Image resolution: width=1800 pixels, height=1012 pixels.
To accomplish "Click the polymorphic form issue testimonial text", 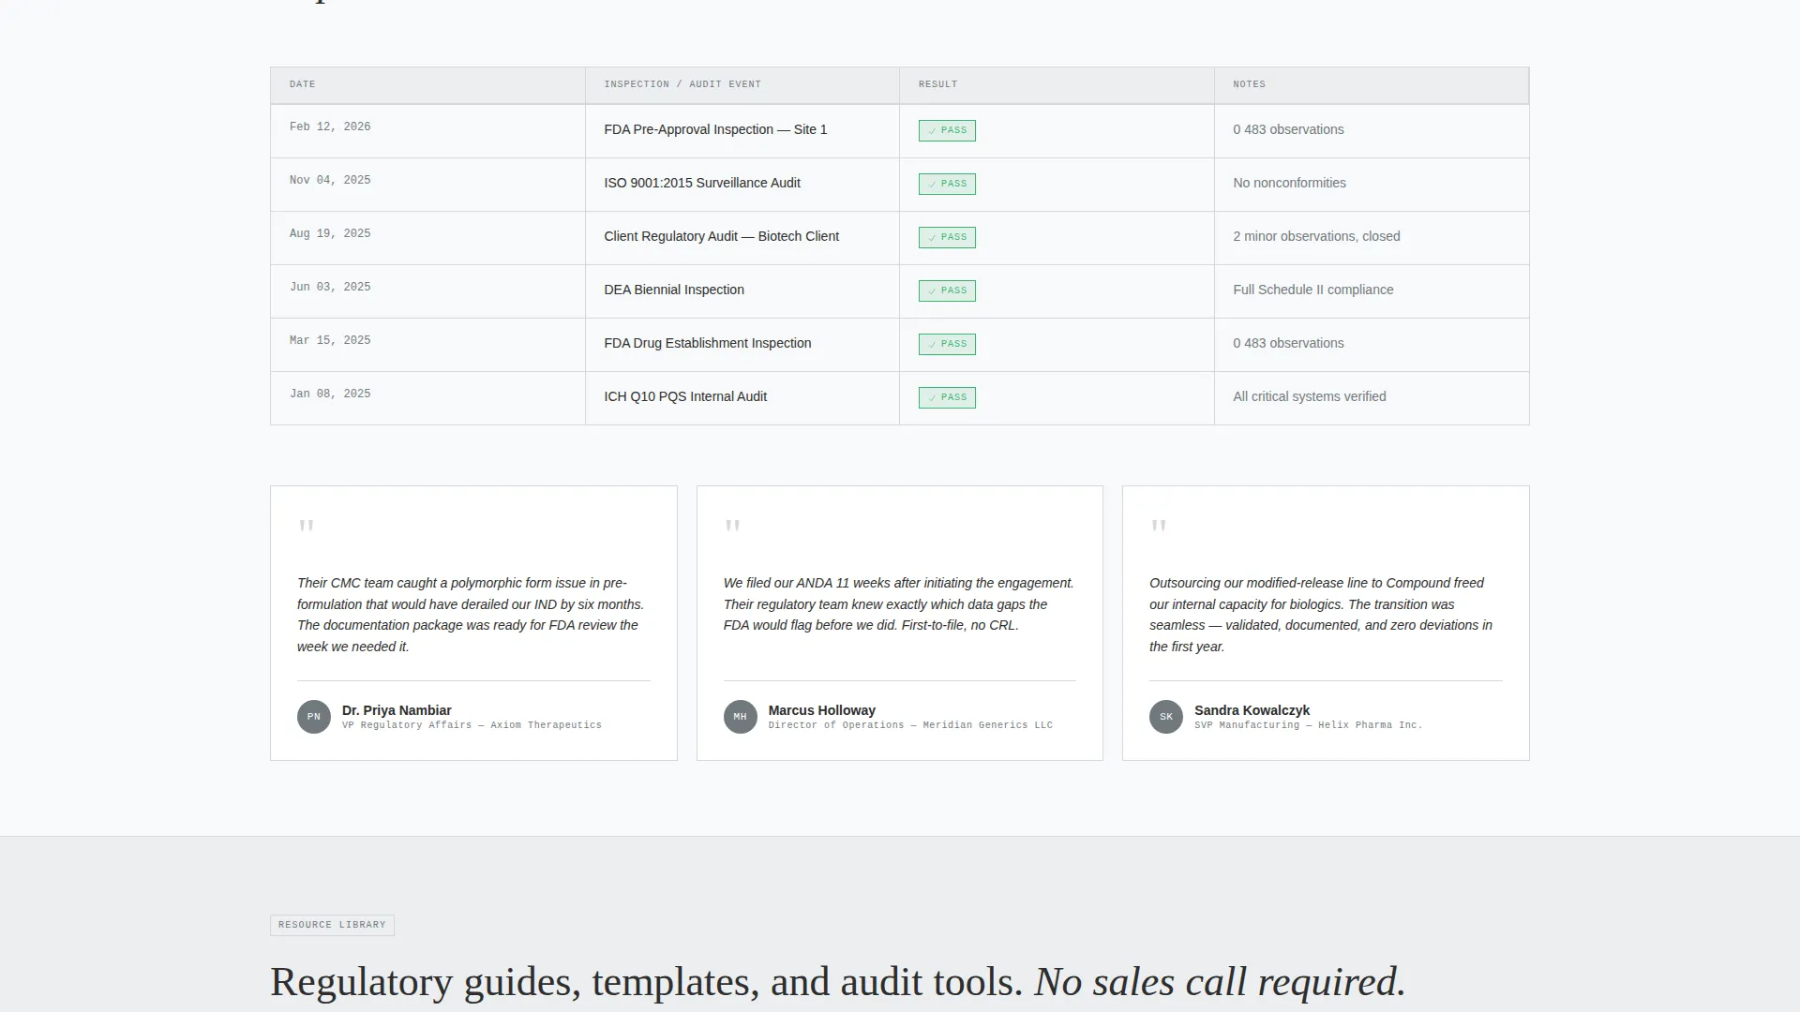I will point(472,615).
